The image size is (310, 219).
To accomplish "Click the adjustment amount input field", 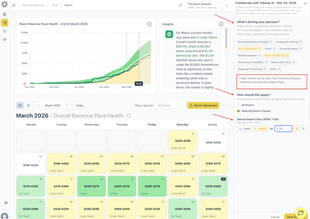I will pos(283,128).
